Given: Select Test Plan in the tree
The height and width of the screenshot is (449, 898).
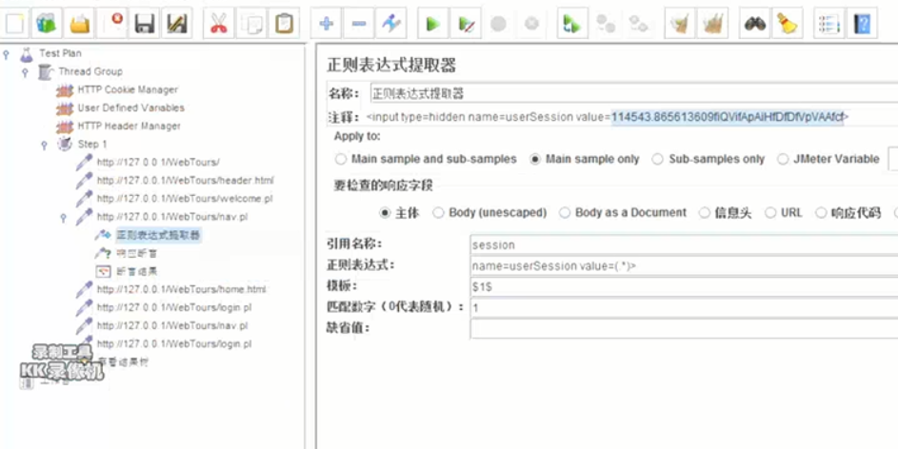Looking at the screenshot, I should (60, 53).
